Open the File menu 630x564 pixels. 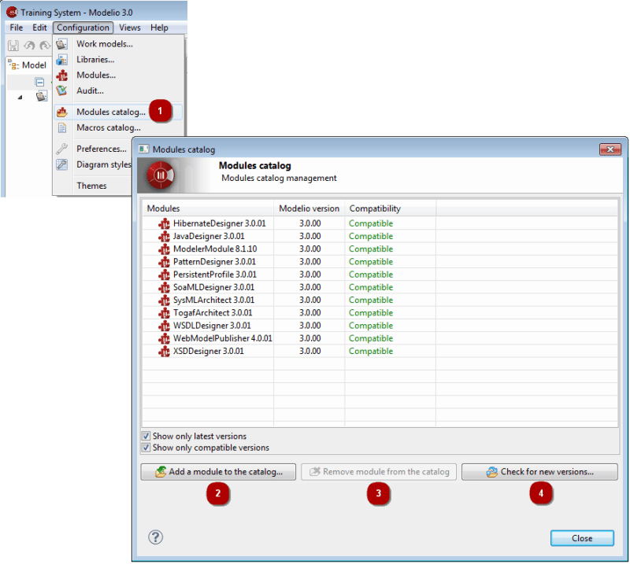point(17,28)
